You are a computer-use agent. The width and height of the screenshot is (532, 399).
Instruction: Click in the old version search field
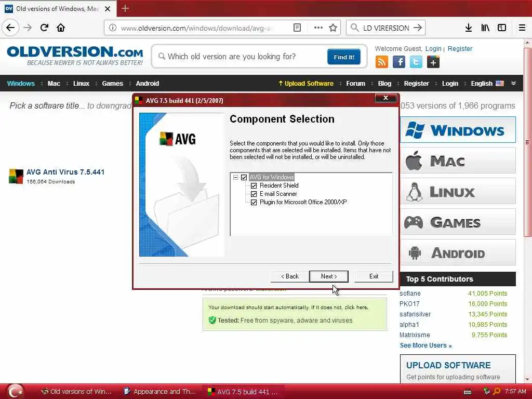[x=241, y=57]
